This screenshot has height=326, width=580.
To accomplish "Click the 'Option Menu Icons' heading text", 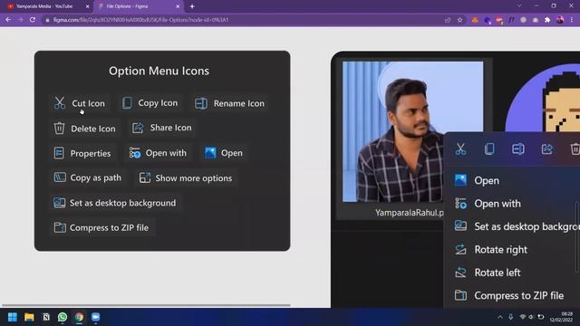I will [x=159, y=71].
